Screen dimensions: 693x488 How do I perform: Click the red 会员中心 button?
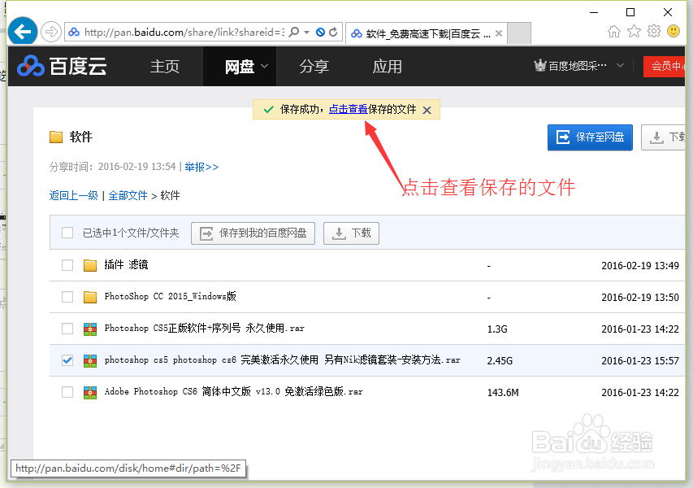664,67
